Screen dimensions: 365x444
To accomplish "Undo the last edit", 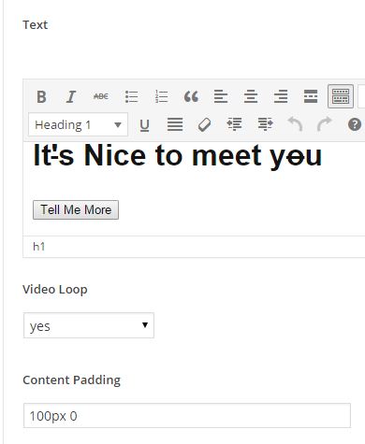I will pyautogui.click(x=295, y=124).
